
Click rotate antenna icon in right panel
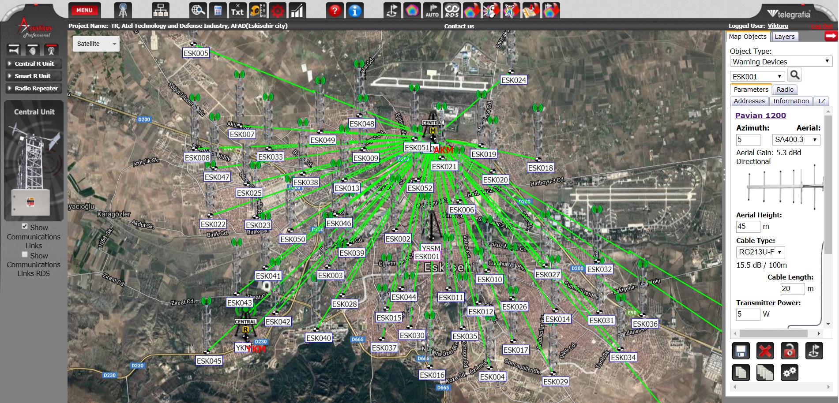[x=814, y=351]
